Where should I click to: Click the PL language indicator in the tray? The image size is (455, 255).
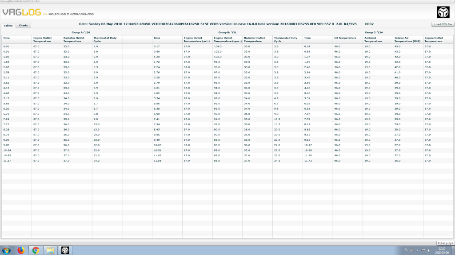[x=406, y=250]
